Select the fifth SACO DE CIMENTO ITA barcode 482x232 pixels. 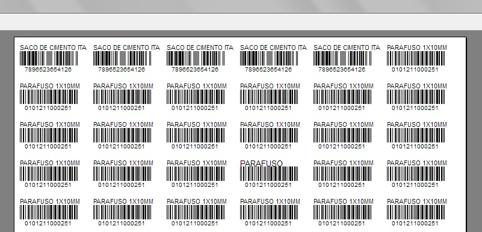pos(342,58)
